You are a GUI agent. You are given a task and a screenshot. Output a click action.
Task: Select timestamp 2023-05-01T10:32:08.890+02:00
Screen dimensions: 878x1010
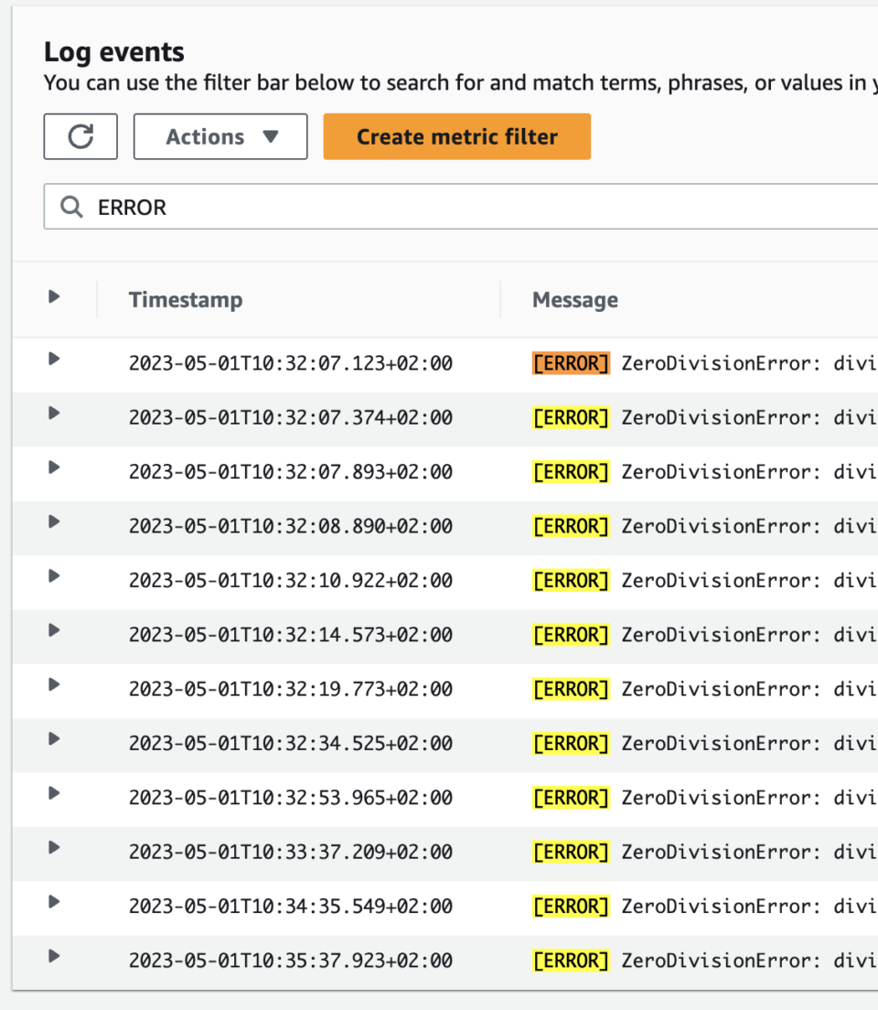coord(291,526)
